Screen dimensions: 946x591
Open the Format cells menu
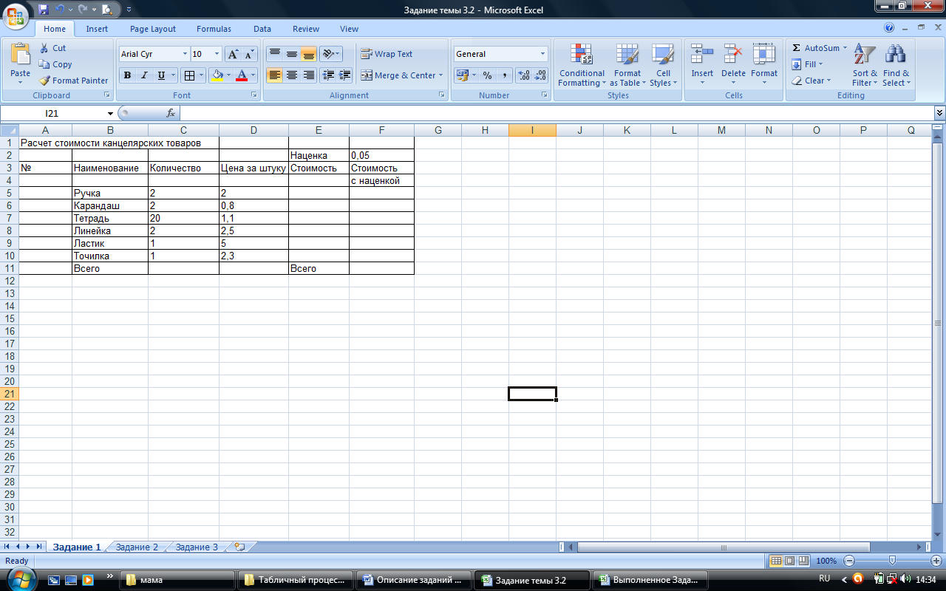[764, 65]
